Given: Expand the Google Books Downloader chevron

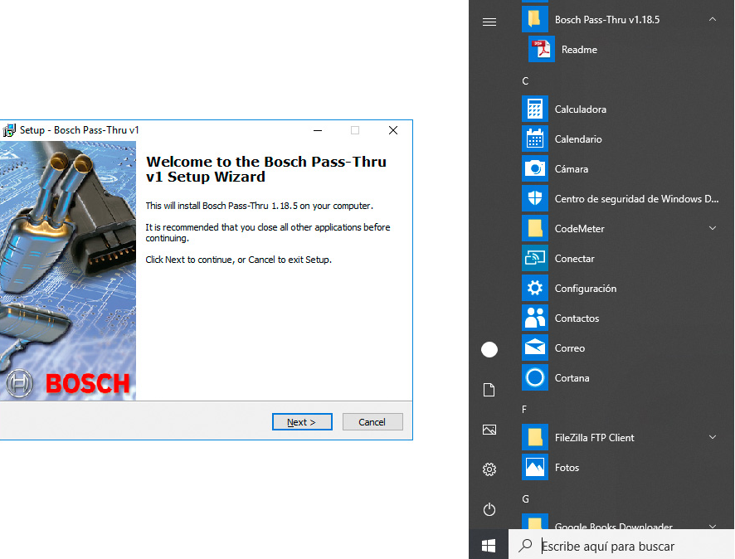Looking at the screenshot, I should coord(713,526).
